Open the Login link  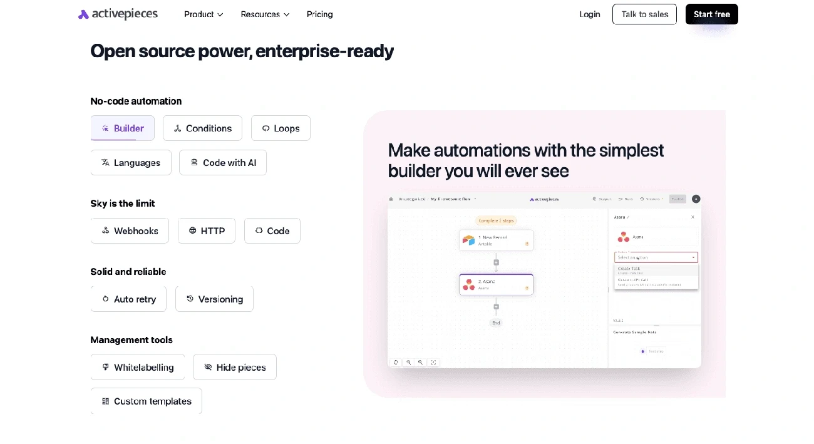[x=590, y=14]
